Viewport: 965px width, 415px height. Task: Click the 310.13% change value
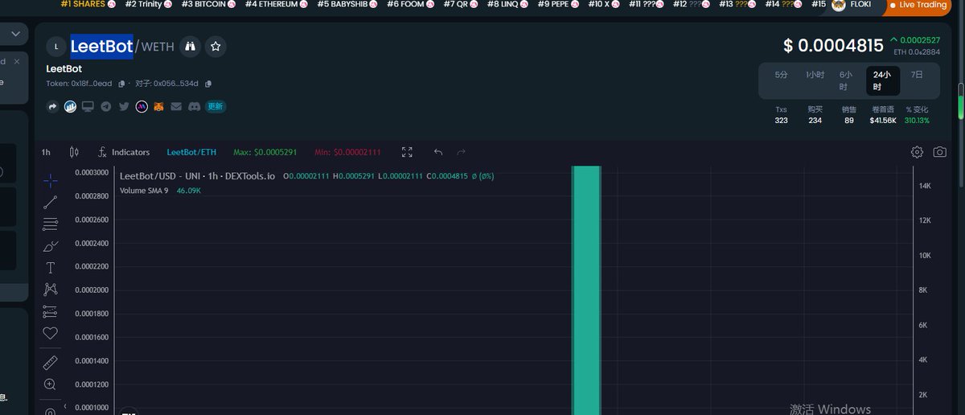click(x=917, y=120)
